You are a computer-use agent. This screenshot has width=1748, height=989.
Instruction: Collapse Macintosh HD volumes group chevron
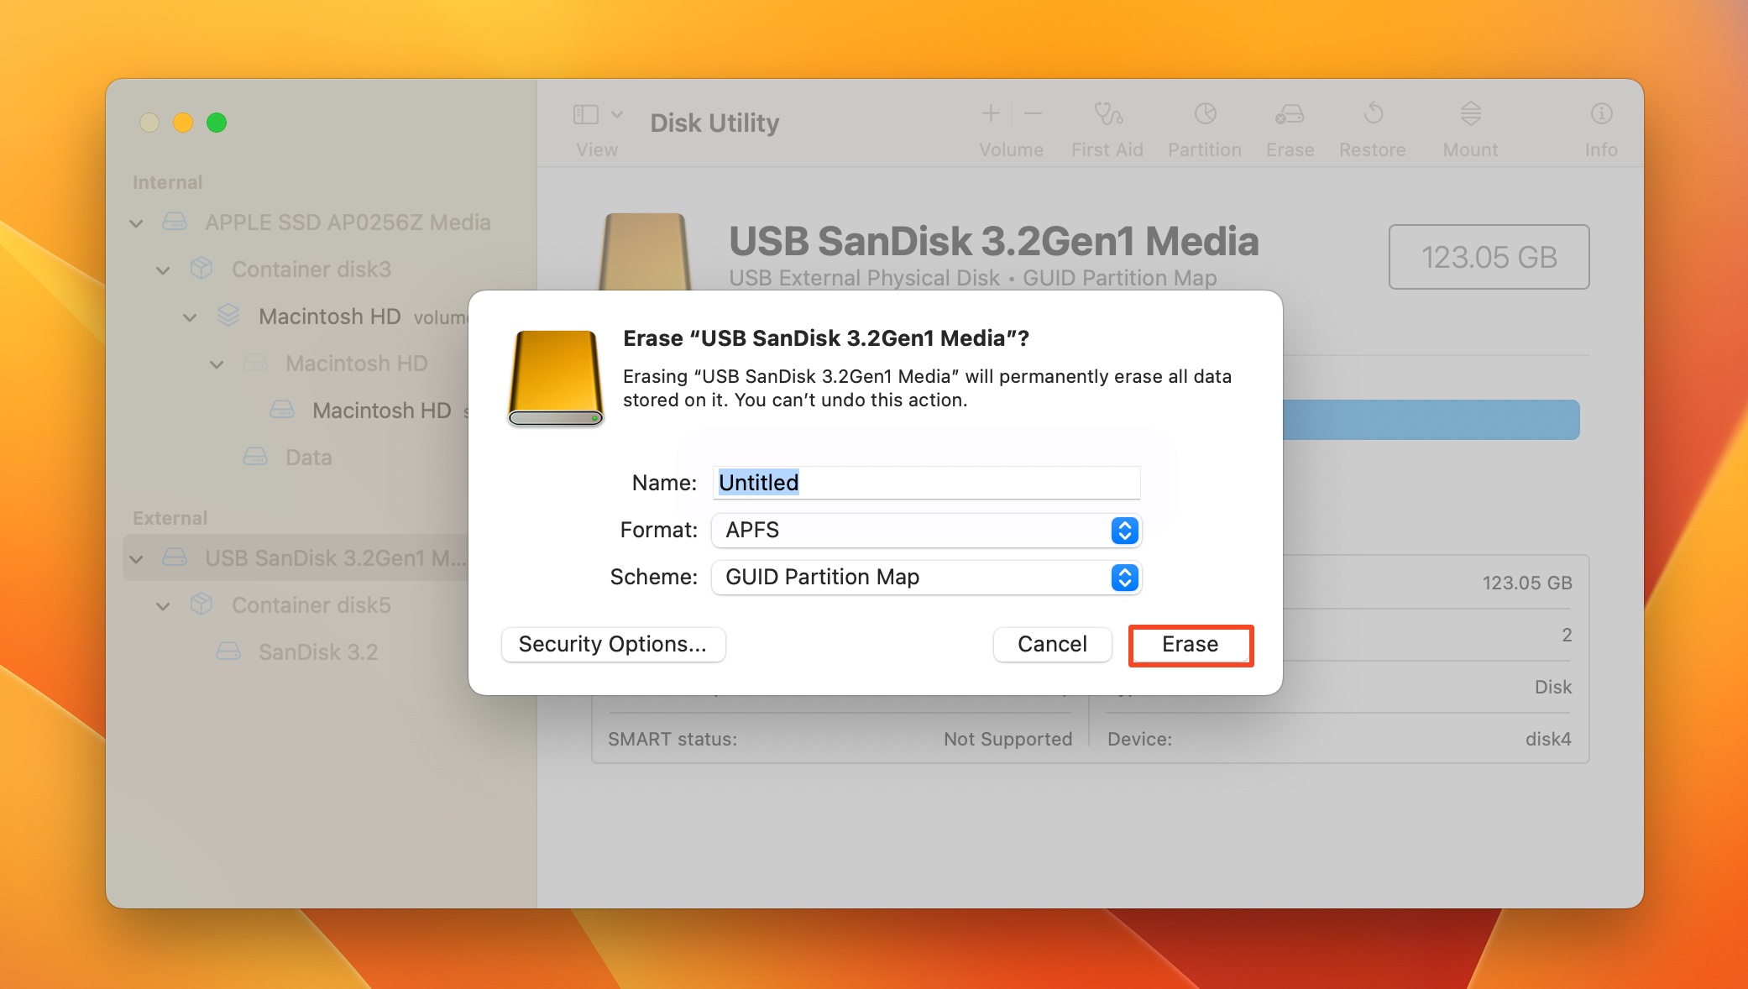click(190, 317)
